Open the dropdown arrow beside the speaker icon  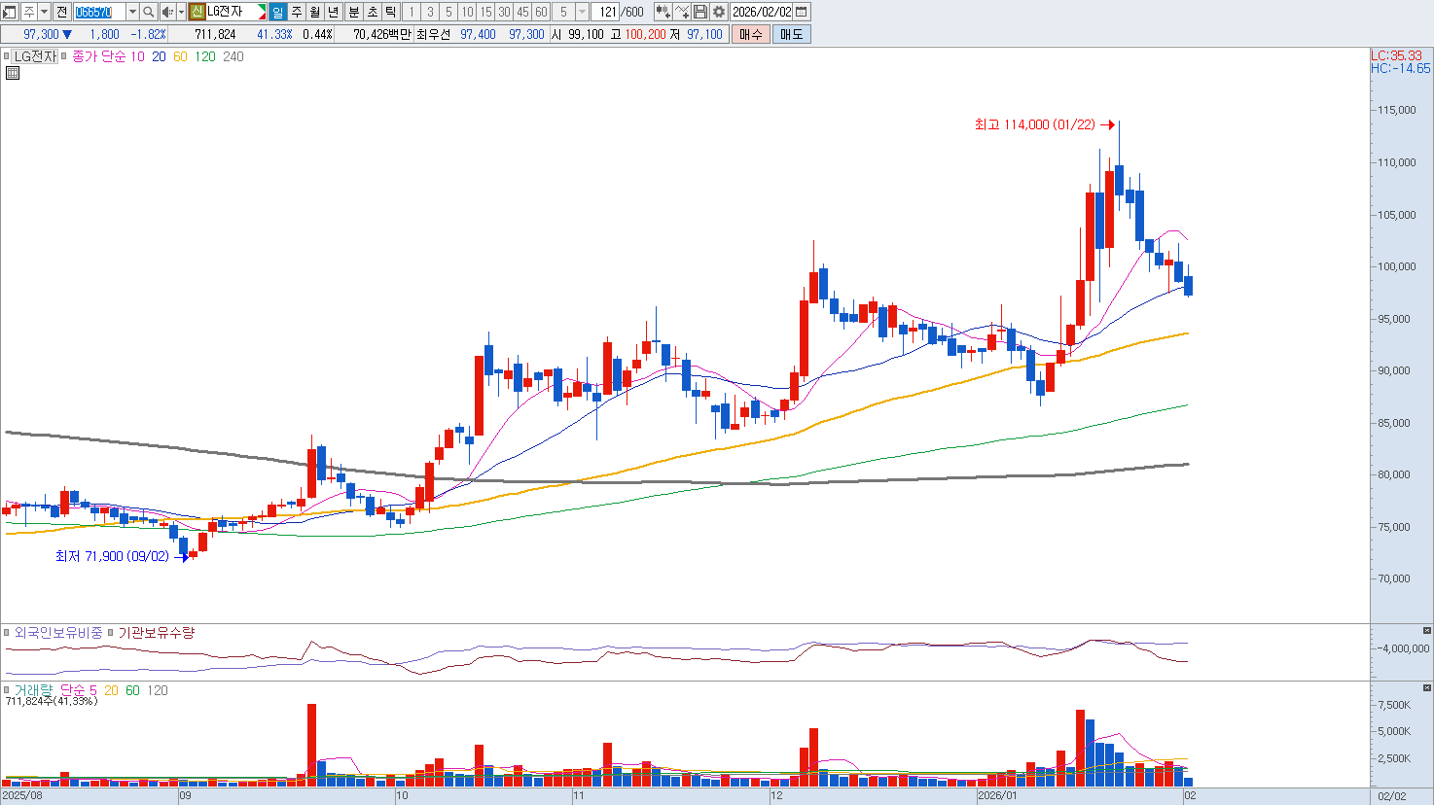(181, 12)
